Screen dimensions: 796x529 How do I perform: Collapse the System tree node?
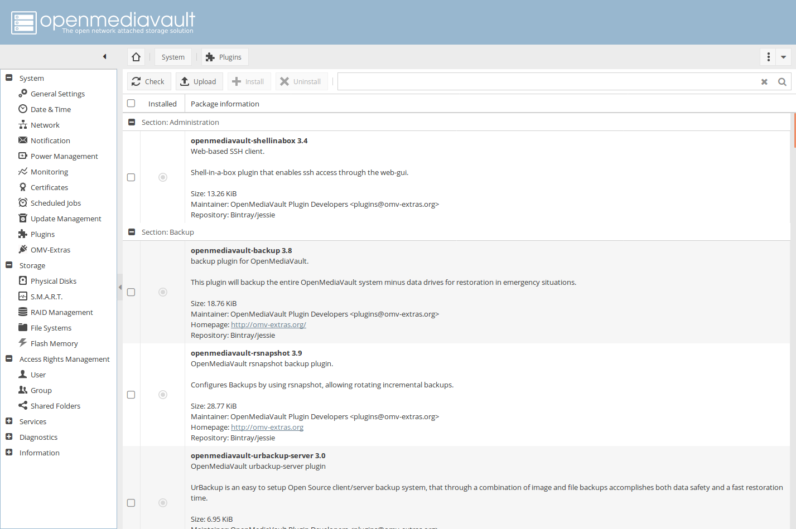tap(9, 78)
